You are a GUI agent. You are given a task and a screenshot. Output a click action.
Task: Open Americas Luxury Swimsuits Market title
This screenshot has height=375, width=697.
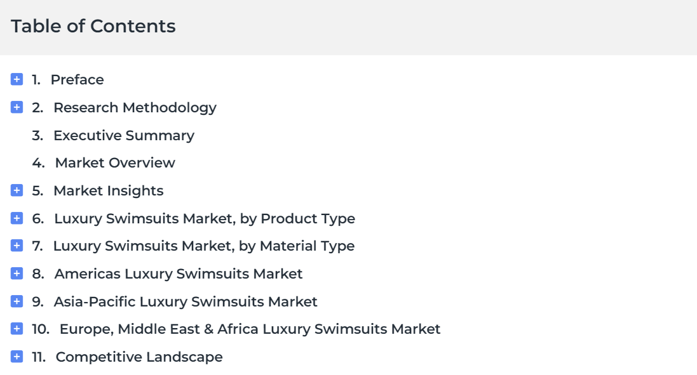click(x=179, y=274)
